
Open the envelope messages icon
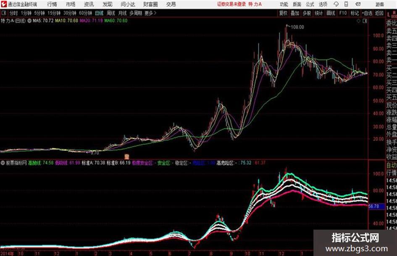358,4
